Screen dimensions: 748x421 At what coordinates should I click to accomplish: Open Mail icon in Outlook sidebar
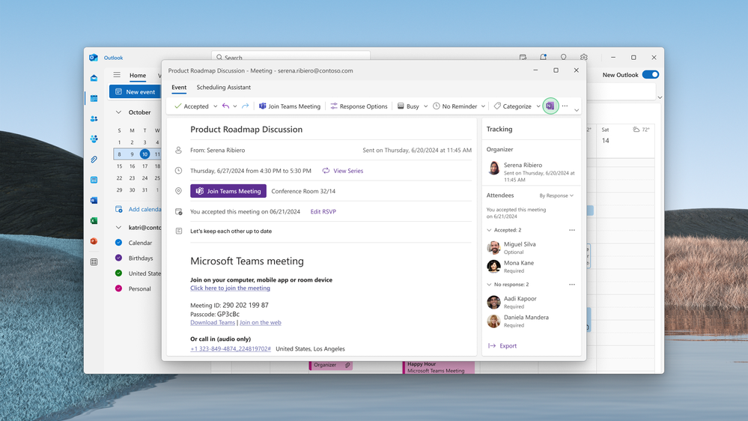[94, 78]
